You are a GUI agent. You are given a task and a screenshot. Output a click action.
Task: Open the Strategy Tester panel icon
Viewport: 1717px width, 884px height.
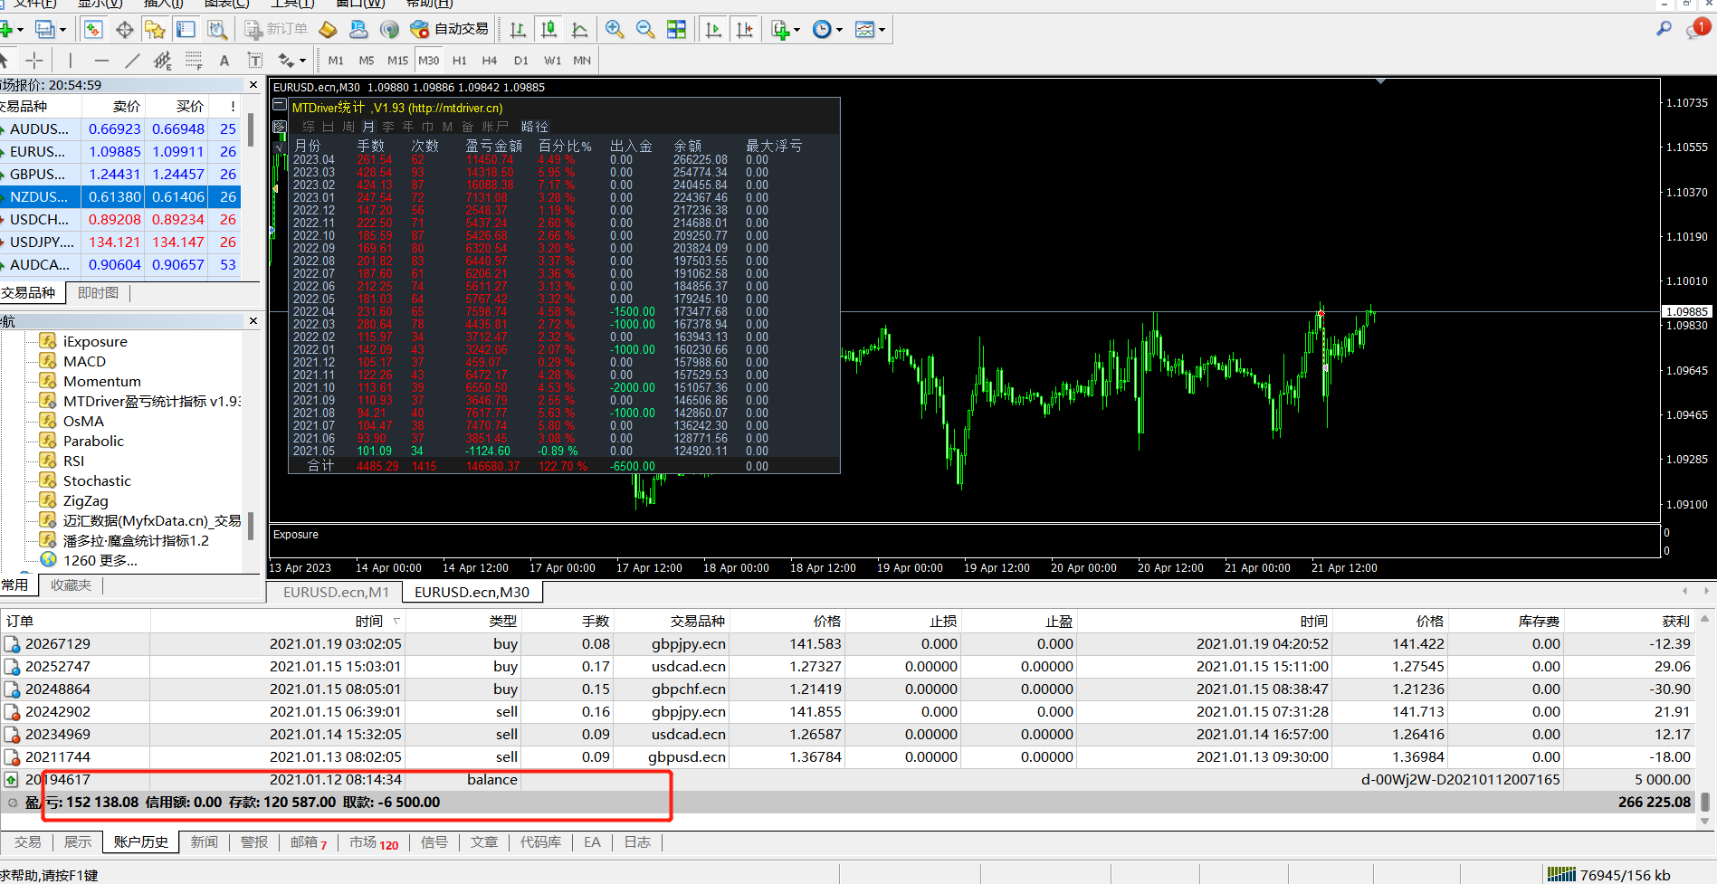217,30
